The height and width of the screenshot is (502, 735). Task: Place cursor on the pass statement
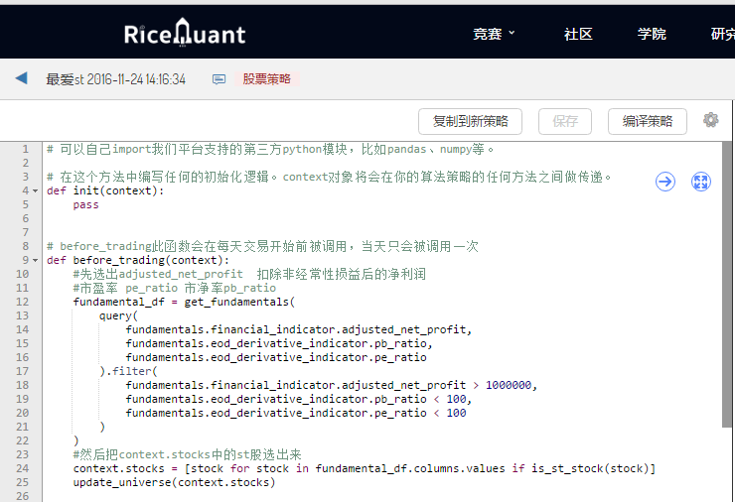(85, 205)
